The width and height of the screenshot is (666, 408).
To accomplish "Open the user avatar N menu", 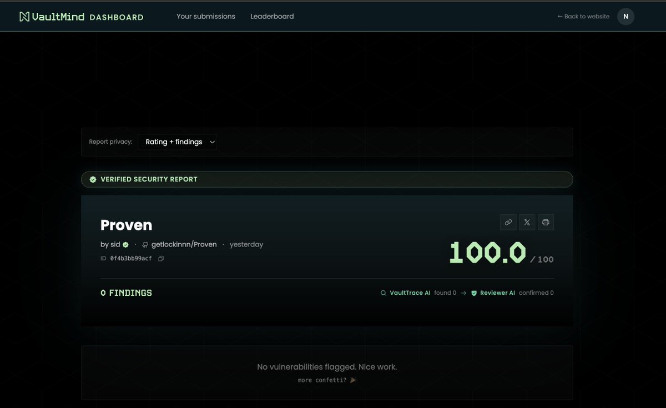I will pos(625,17).
